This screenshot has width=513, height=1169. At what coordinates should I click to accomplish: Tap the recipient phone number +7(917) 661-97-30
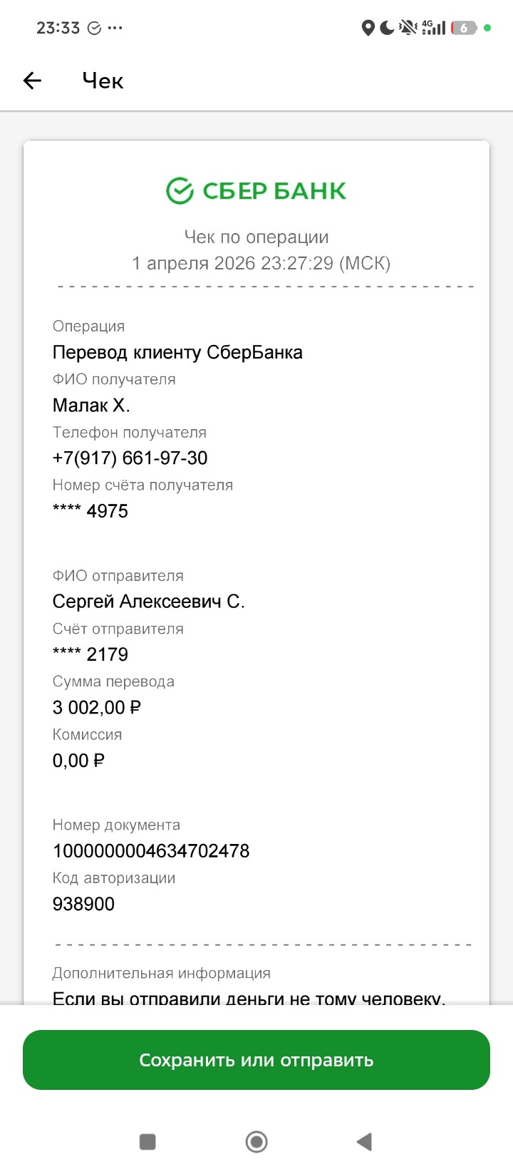130,458
